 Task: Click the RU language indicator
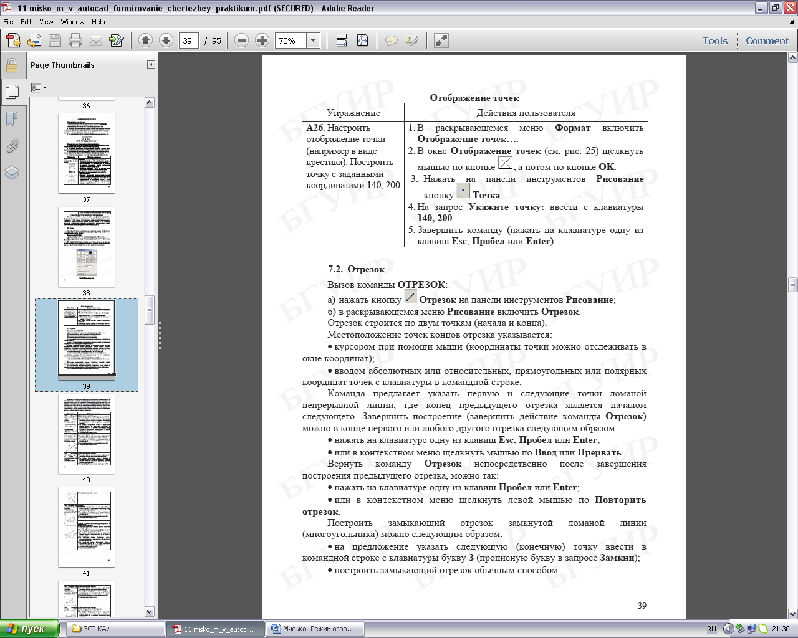point(711,629)
